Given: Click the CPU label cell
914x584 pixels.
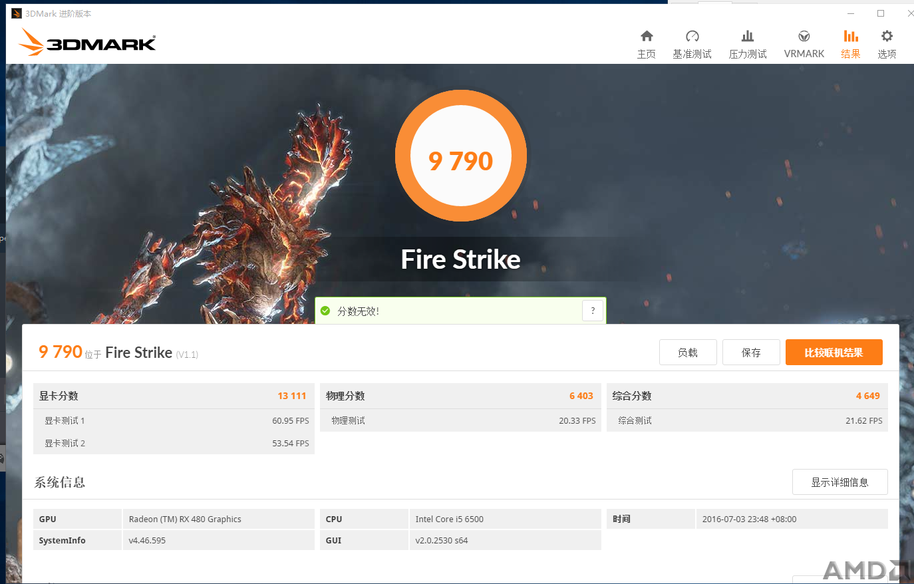Looking at the screenshot, I should point(364,519).
